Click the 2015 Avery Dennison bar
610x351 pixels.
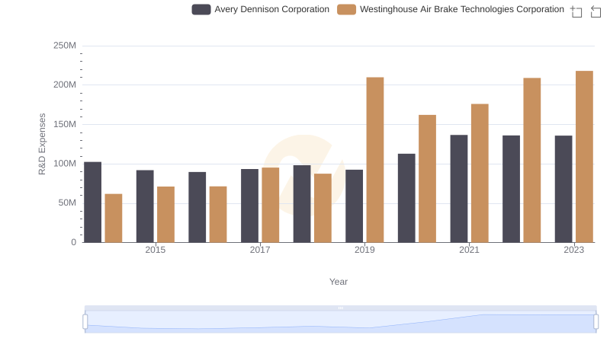point(145,206)
